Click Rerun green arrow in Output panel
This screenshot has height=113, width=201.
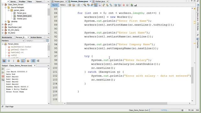pyautogui.click(x=3, y=69)
